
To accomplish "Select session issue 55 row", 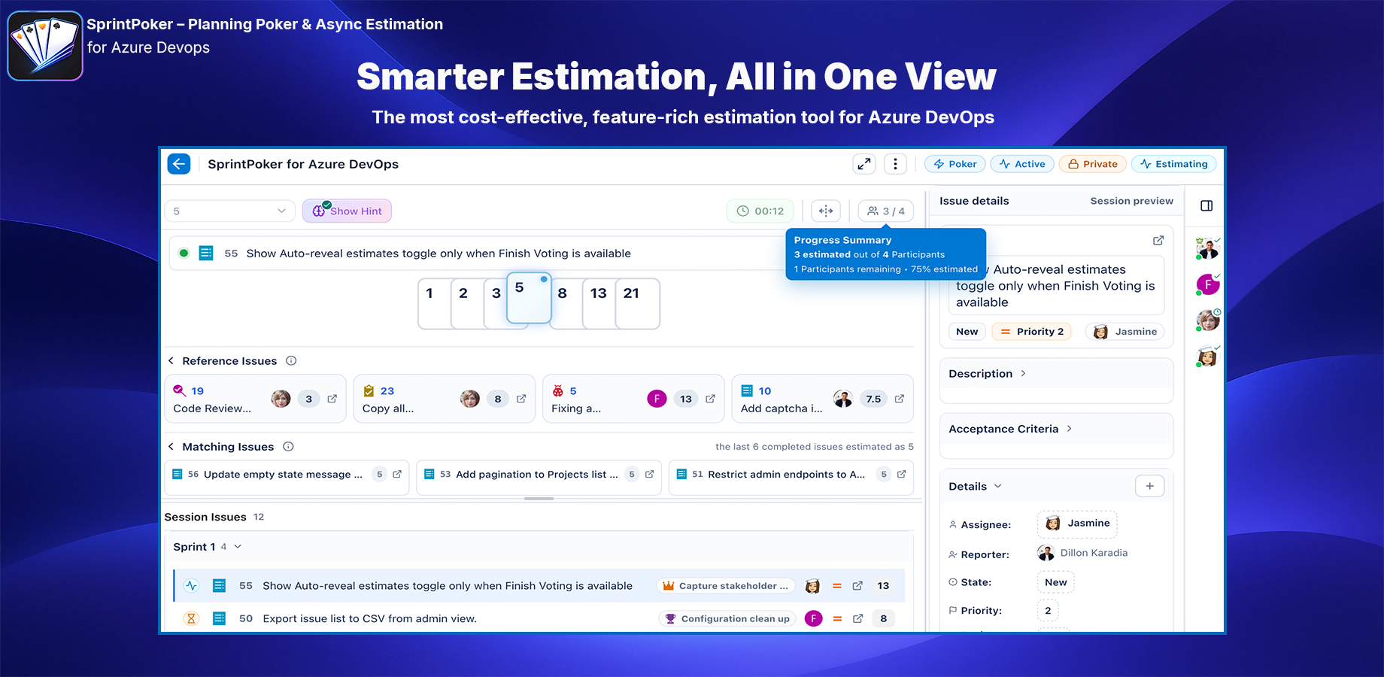I will 539,586.
